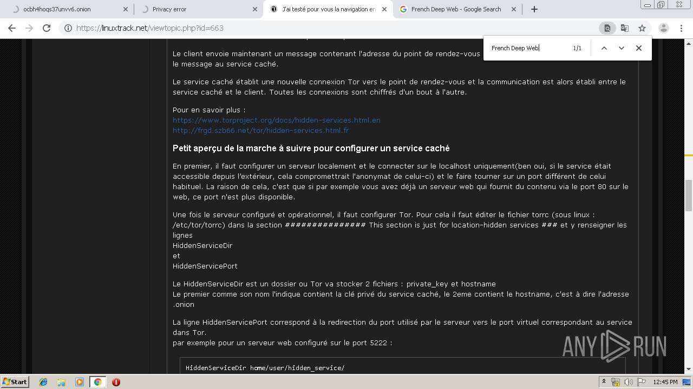Open Windows Explorer from taskbar
Viewport: 693px width, 389px height.
click(x=61, y=382)
